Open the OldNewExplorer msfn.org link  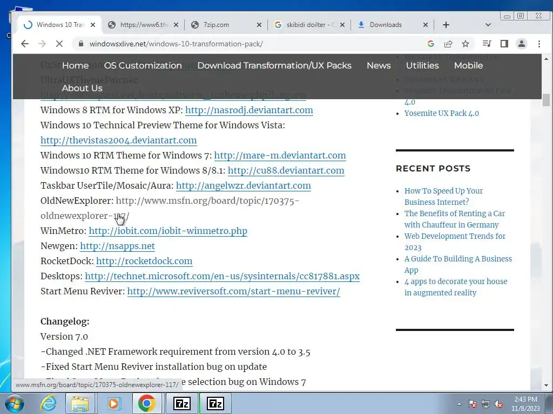pos(207,201)
